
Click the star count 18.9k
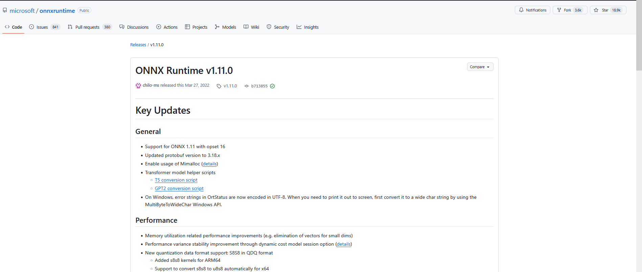tap(616, 10)
